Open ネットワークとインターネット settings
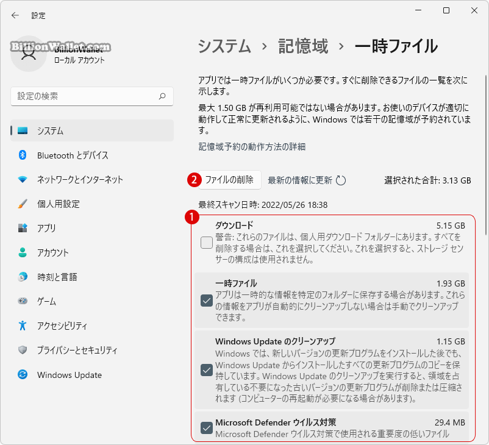Screen dimensions: 489x445 pyautogui.click(x=92, y=179)
